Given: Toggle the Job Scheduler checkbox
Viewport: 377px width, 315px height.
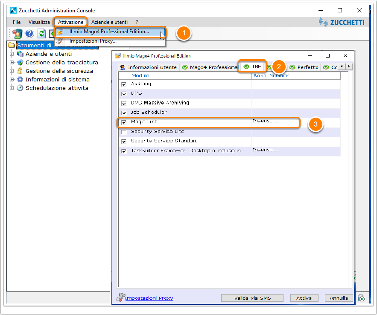Looking at the screenshot, I should [124, 113].
